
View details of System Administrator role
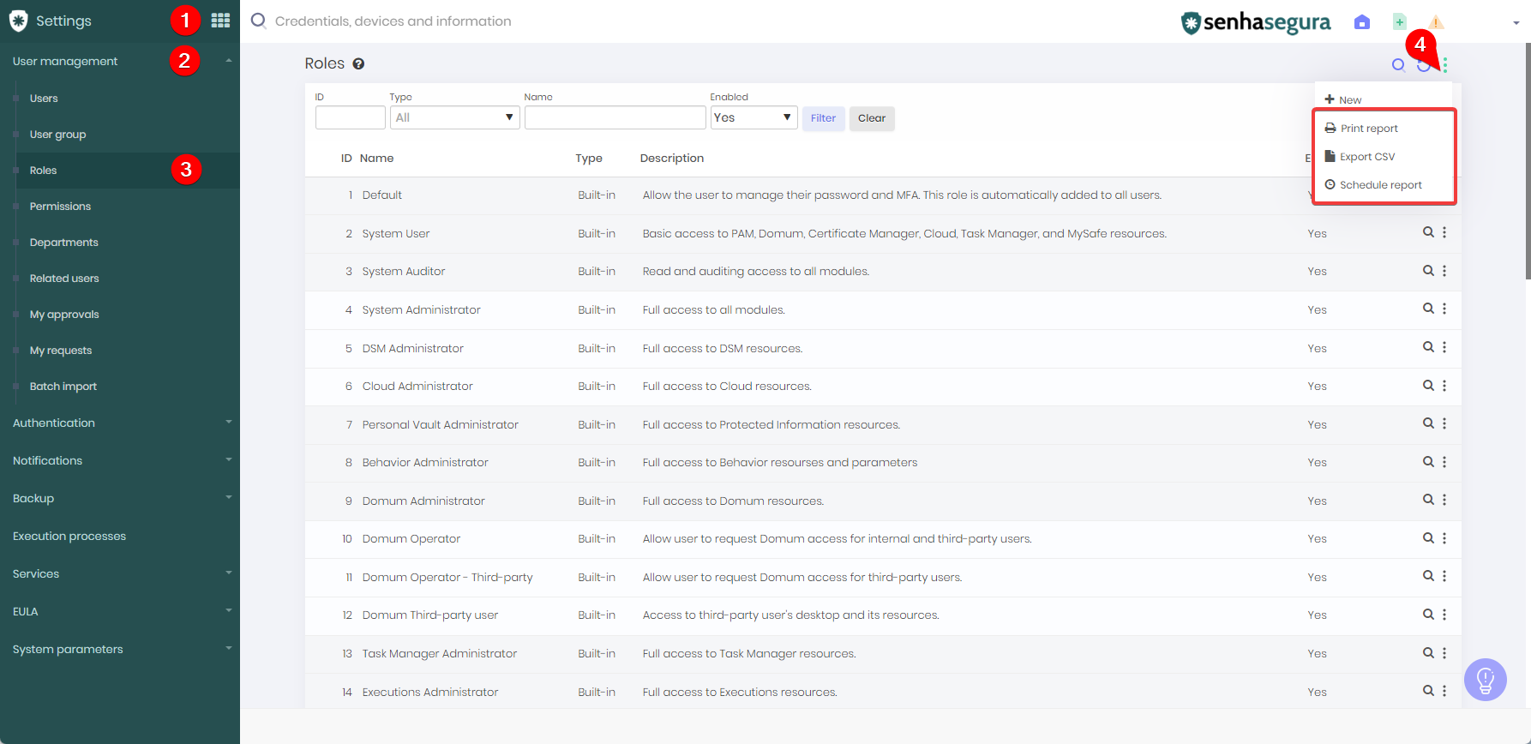pyautogui.click(x=1428, y=309)
